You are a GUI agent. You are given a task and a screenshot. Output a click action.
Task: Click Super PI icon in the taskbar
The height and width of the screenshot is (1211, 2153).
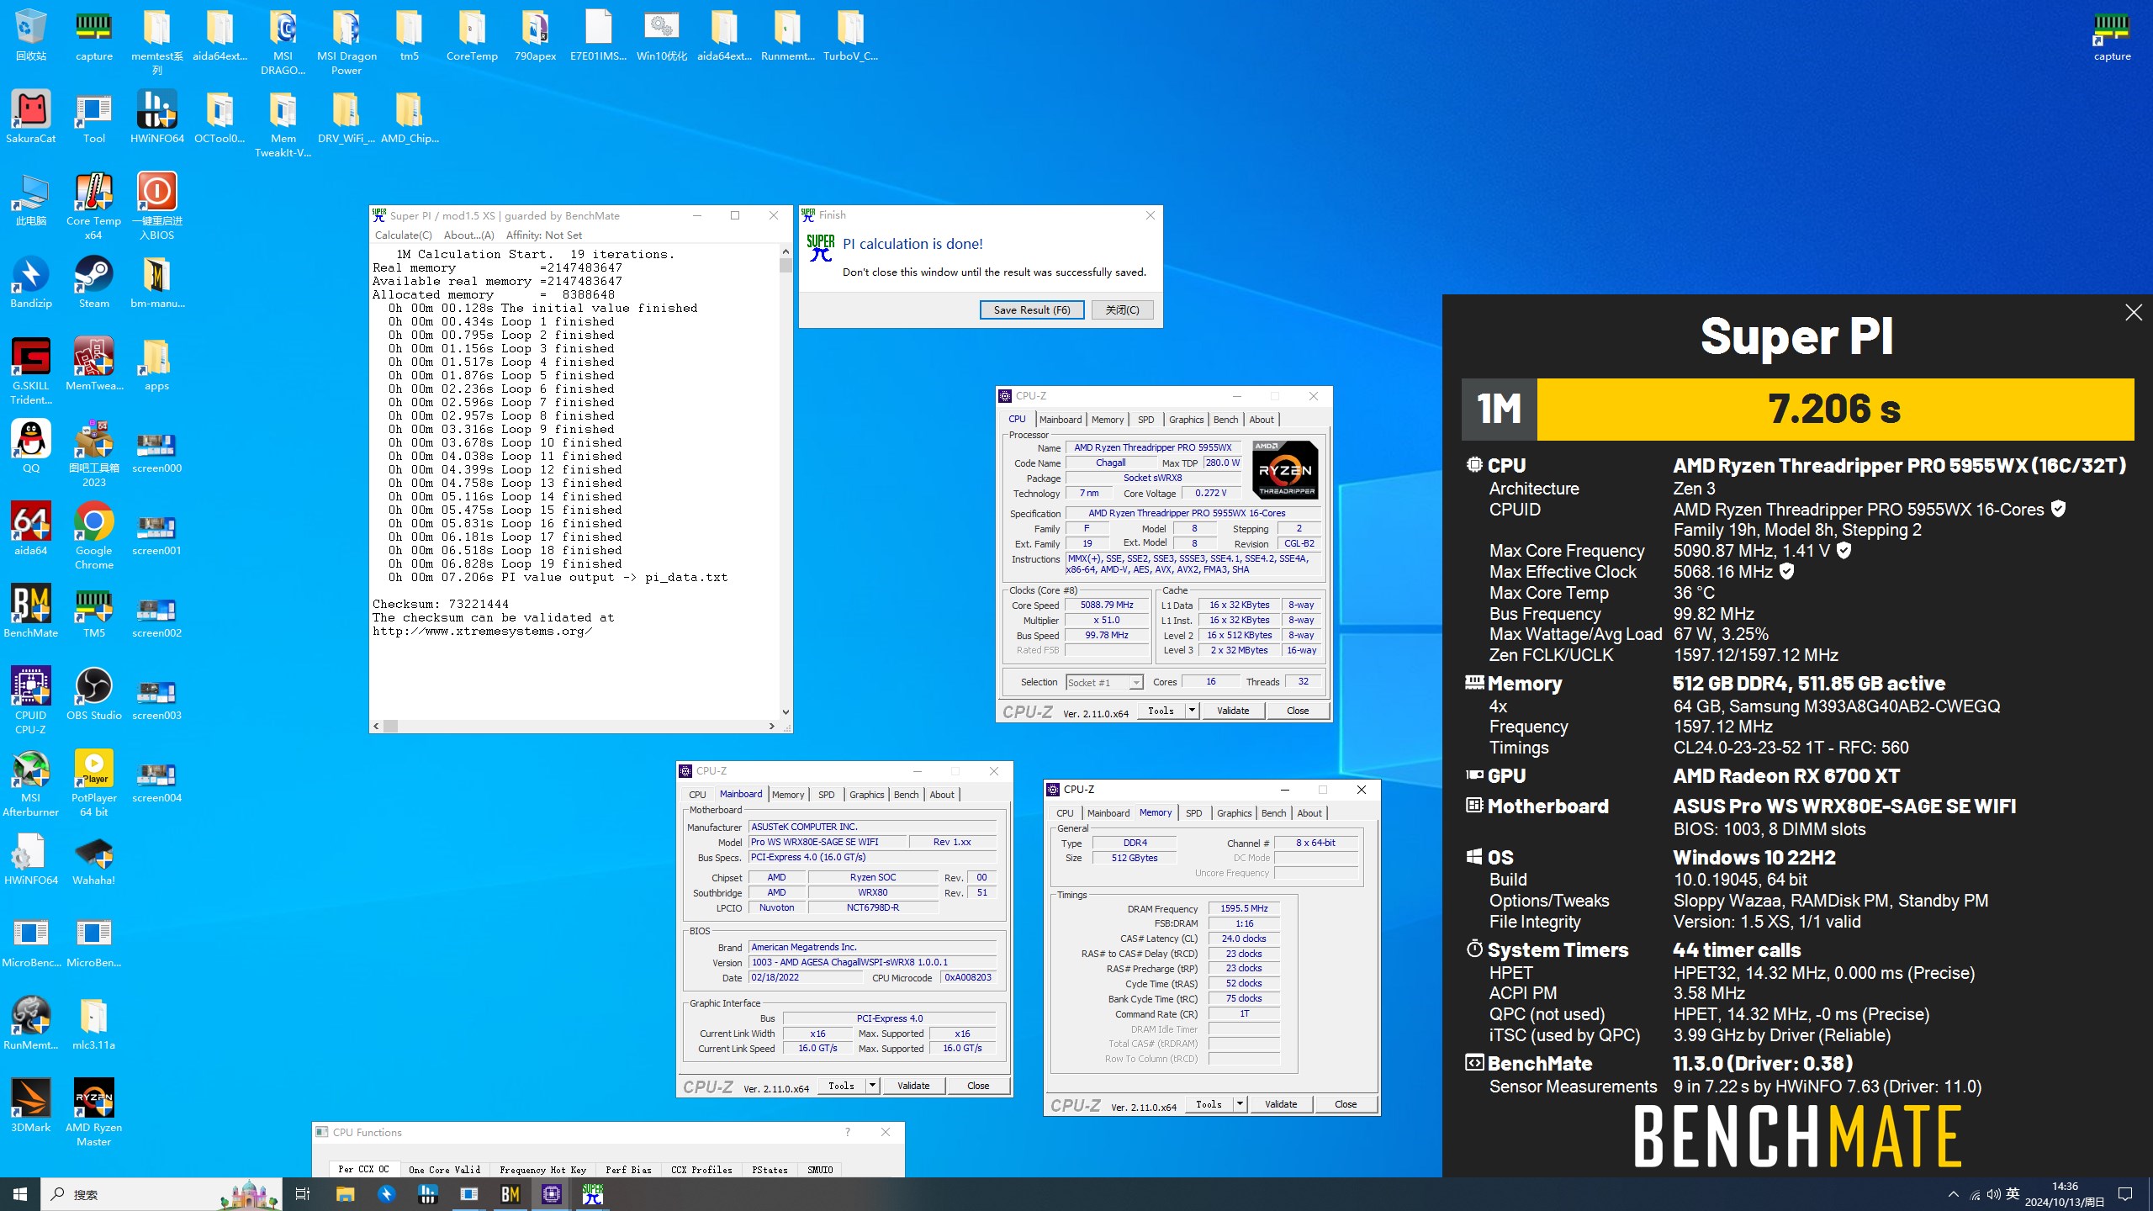pos(593,1194)
